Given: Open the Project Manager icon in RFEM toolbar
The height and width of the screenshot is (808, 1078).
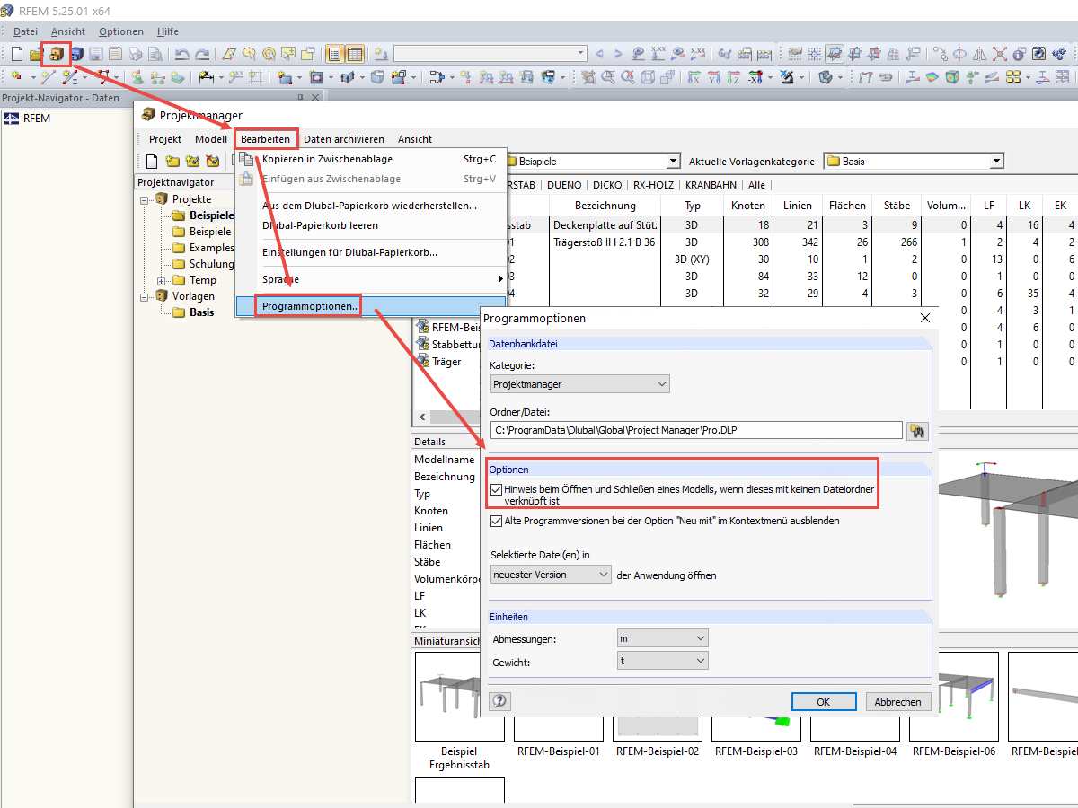Looking at the screenshot, I should (x=57, y=54).
